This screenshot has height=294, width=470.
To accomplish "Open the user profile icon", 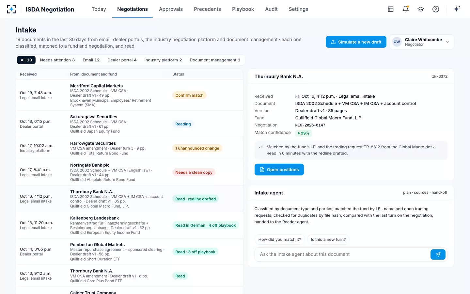I will [x=436, y=9].
